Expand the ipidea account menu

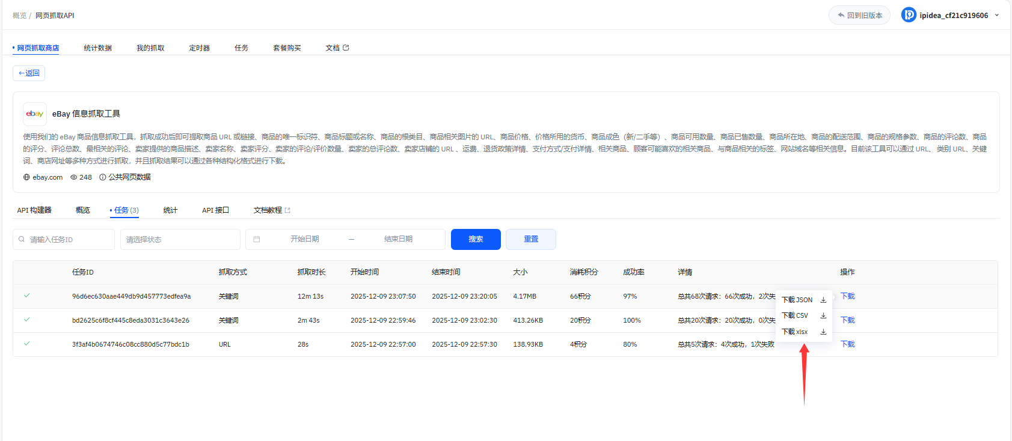[x=996, y=15]
